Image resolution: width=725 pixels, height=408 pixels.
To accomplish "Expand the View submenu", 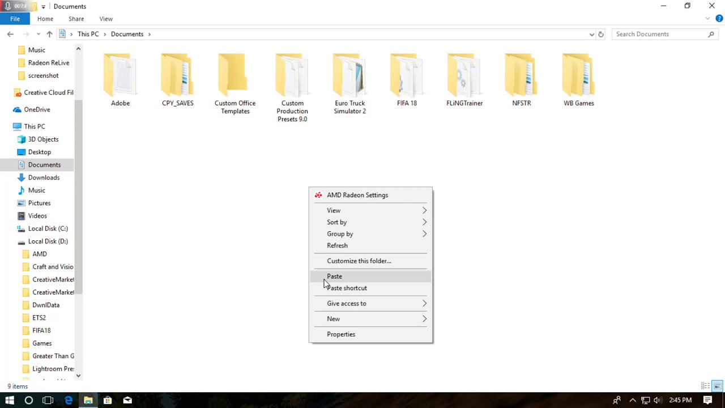I will tap(370, 210).
